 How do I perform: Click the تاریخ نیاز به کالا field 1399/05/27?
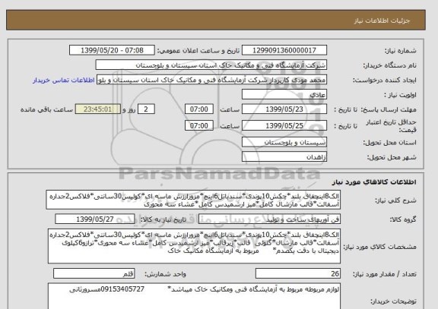[95, 219]
